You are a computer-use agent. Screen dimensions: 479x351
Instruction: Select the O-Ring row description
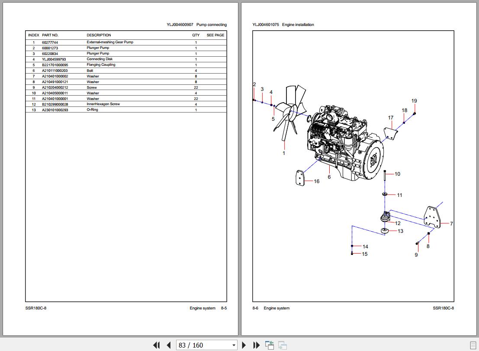(x=92, y=110)
